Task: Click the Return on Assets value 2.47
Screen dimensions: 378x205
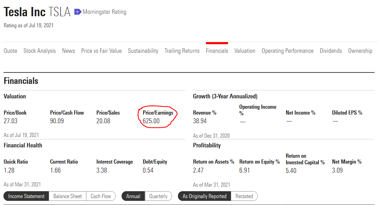Action: click(x=198, y=170)
